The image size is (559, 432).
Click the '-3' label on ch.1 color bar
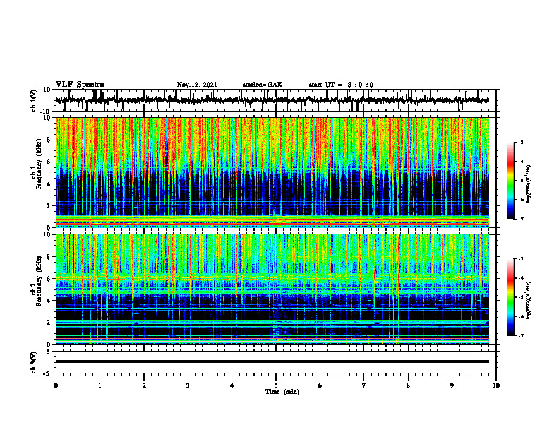tap(520, 142)
